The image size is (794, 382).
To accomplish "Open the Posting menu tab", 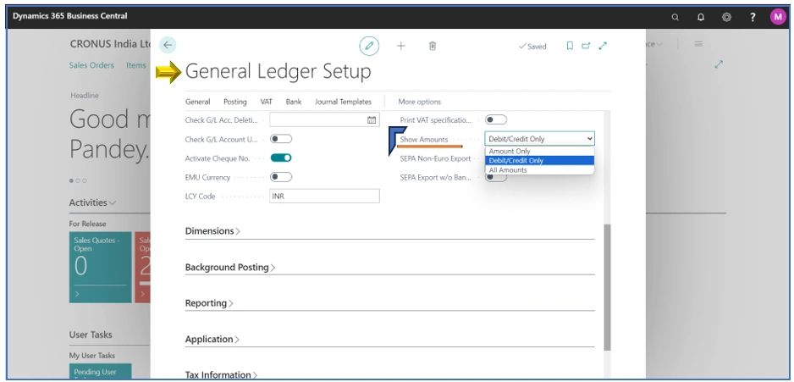I will pos(234,102).
